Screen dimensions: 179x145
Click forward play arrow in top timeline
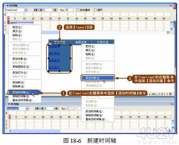55,10
